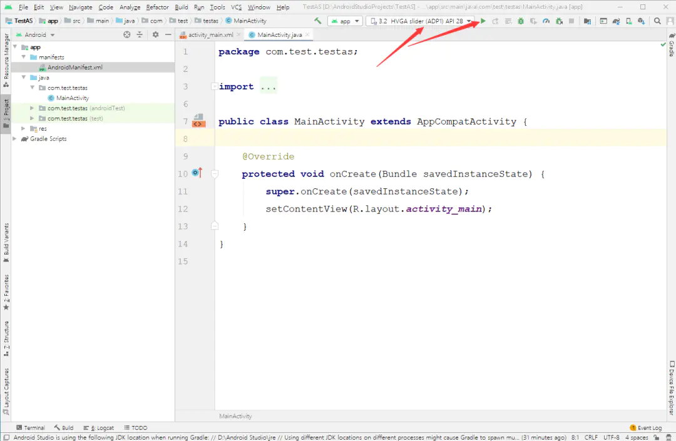The image size is (676, 441).
Task: Click the UTF-8 encoding indicator
Action: [x=612, y=437]
